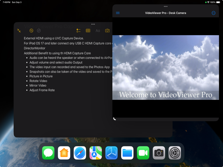Redo the edit in Notes

(39, 31)
